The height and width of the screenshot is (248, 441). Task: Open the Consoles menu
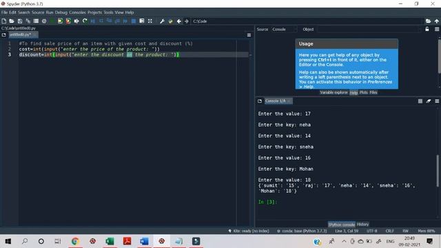point(77,12)
